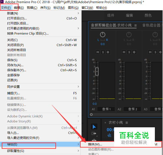Viewport: 163px width, 155px height.
Task: Click the A1 pan balance knob
Action: pyautogui.click(x=103, y=35)
